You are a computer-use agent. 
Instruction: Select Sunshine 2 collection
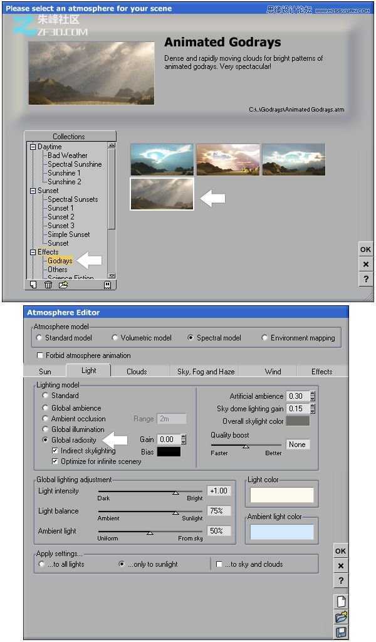65,182
